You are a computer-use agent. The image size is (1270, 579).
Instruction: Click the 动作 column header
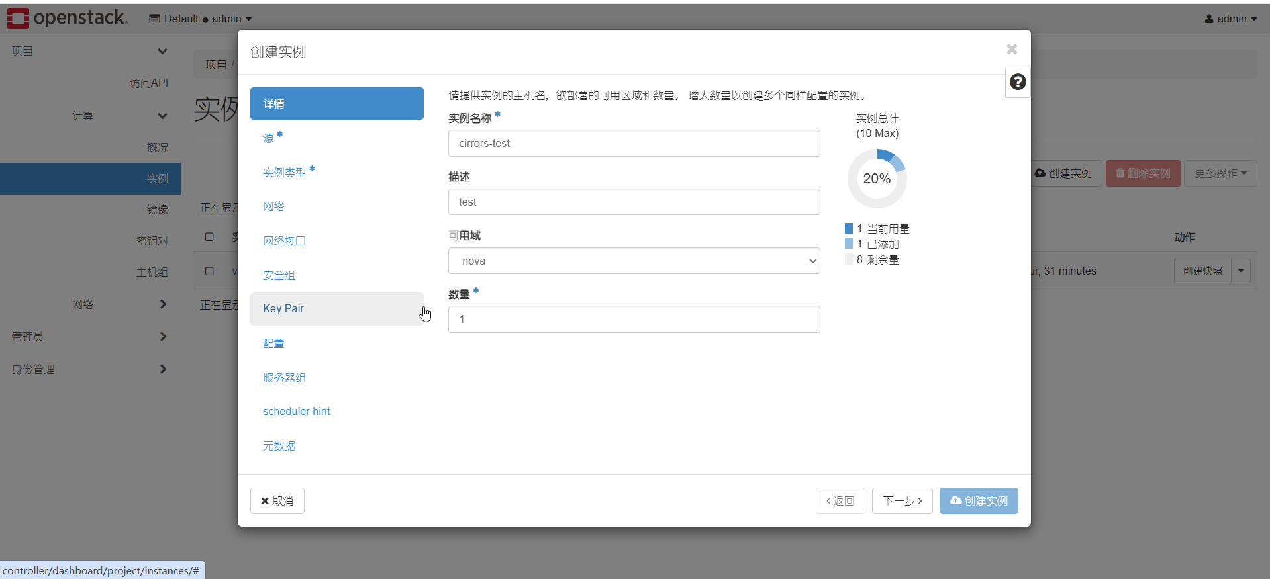(1185, 237)
